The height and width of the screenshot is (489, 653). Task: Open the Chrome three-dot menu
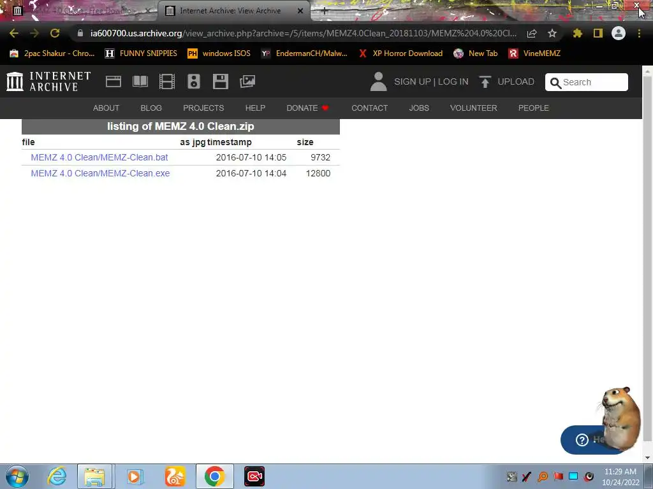coord(639,33)
